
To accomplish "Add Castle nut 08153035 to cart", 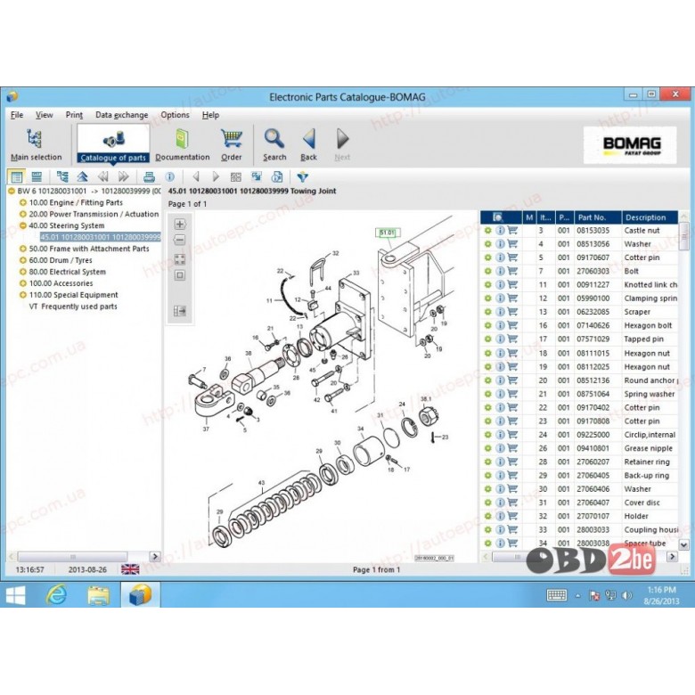I will tap(512, 231).
